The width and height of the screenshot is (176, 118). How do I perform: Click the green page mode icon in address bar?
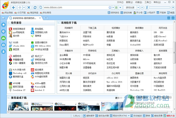pos(116,8)
